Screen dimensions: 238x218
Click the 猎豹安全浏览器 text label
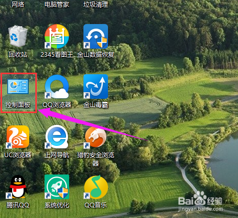[x=96, y=159]
